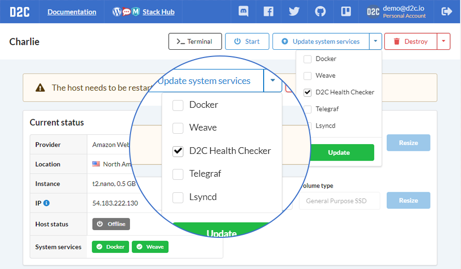Screen dimensions: 461x269
Task: Click the power icon in the Offline badge
Action: 100,224
